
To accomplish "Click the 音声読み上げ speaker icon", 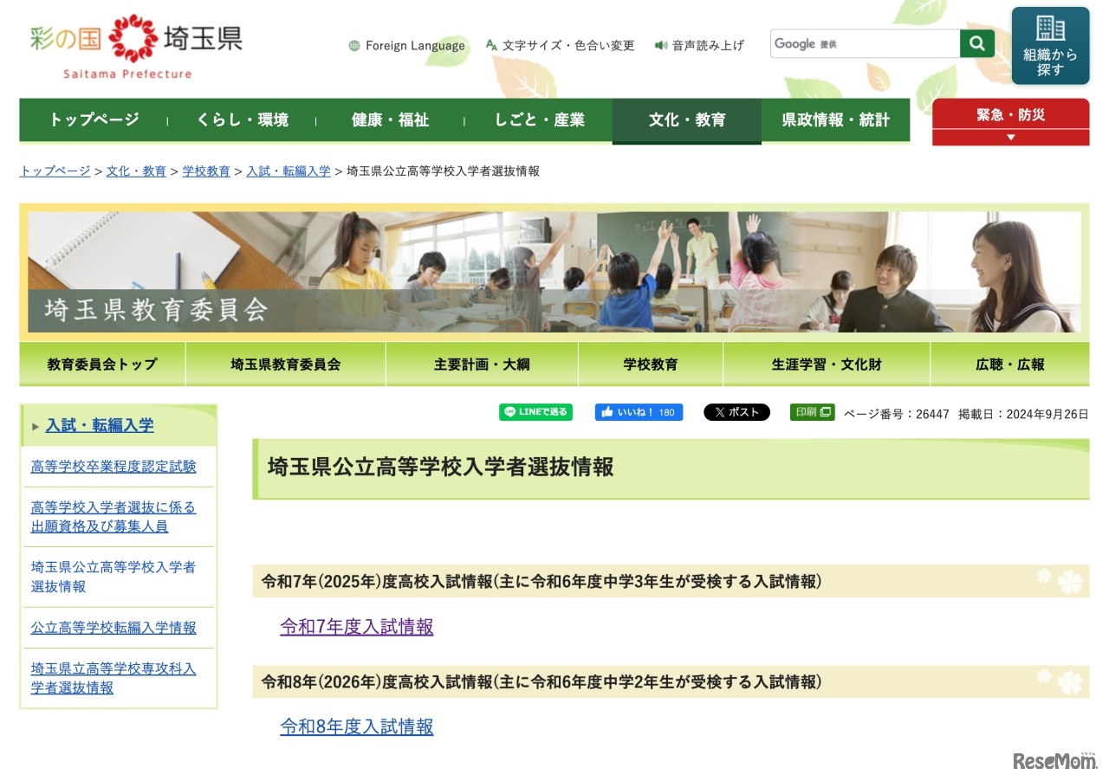I will click(662, 46).
